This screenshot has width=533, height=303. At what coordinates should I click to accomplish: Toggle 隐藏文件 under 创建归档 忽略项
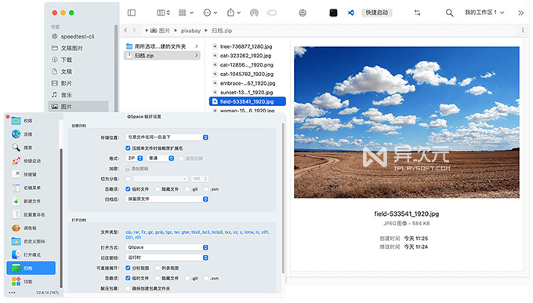[x=158, y=189]
